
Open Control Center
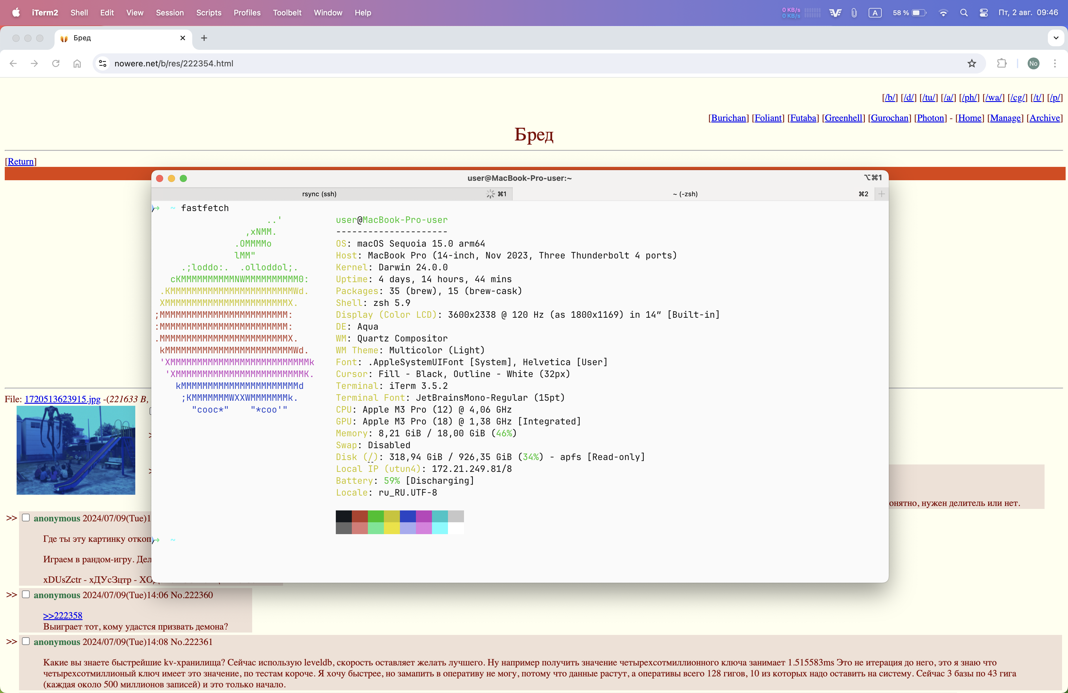point(984,12)
